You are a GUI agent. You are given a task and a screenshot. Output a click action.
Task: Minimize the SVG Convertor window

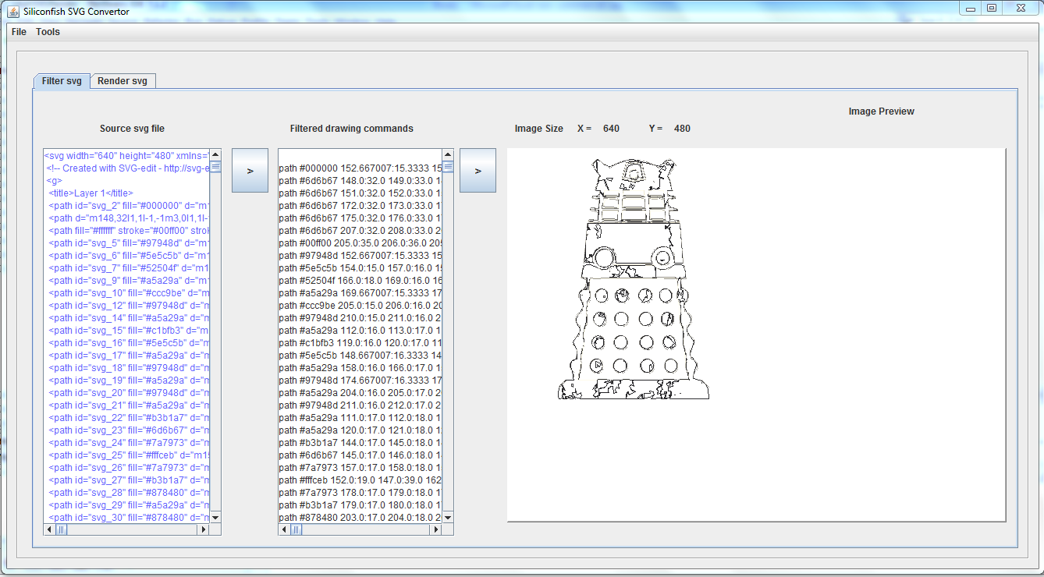970,8
